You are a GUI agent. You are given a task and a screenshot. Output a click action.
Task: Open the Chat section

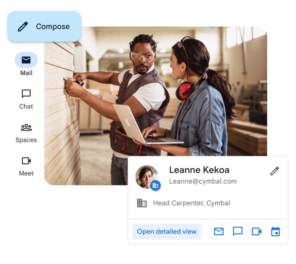[26, 99]
